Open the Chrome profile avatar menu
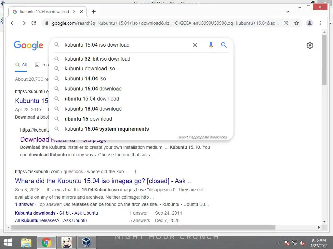Image resolution: width=333 pixels, height=249 pixels. point(310,23)
